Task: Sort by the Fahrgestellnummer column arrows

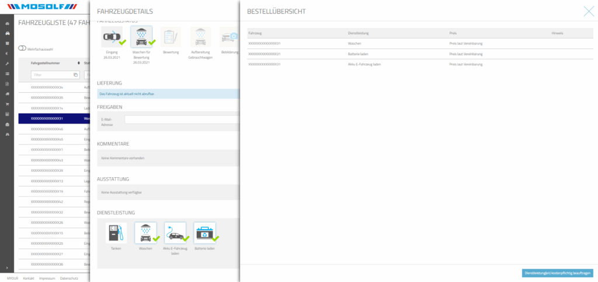Action: (x=78, y=63)
